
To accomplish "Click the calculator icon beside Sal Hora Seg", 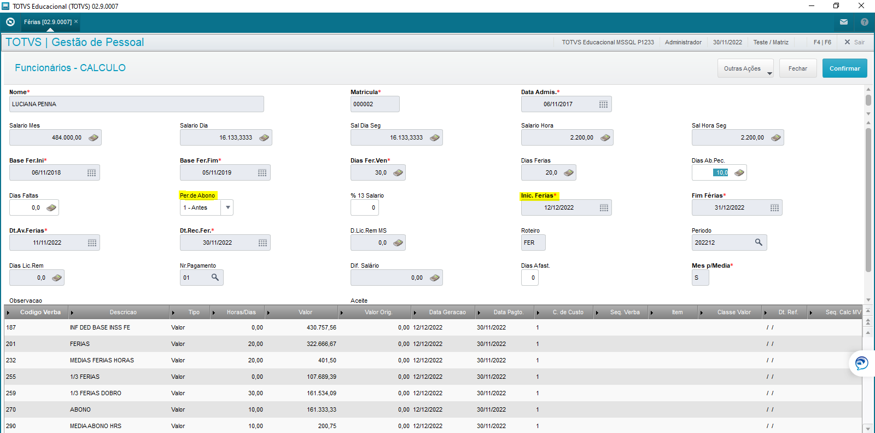I will 776,138.
